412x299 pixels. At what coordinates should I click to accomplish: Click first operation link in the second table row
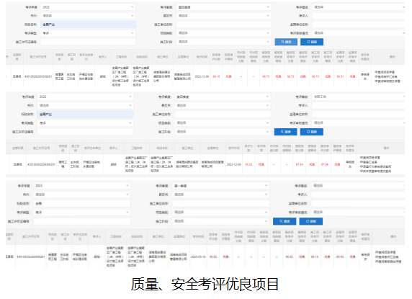pos(370,158)
